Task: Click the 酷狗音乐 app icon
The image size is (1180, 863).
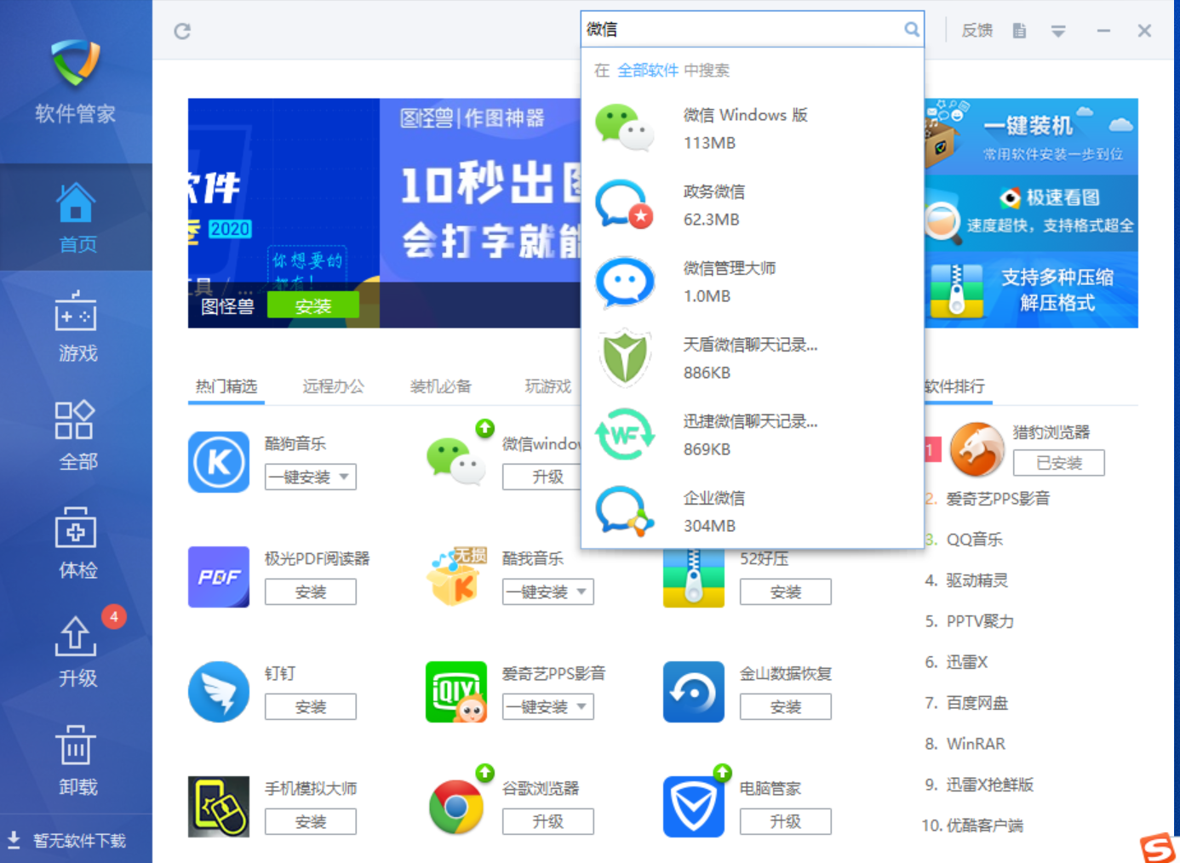Action: (x=219, y=462)
